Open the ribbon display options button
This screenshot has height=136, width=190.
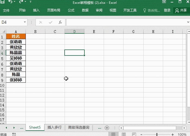(164, 2)
